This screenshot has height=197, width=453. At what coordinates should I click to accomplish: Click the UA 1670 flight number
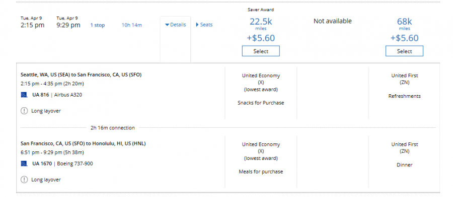coord(42,163)
